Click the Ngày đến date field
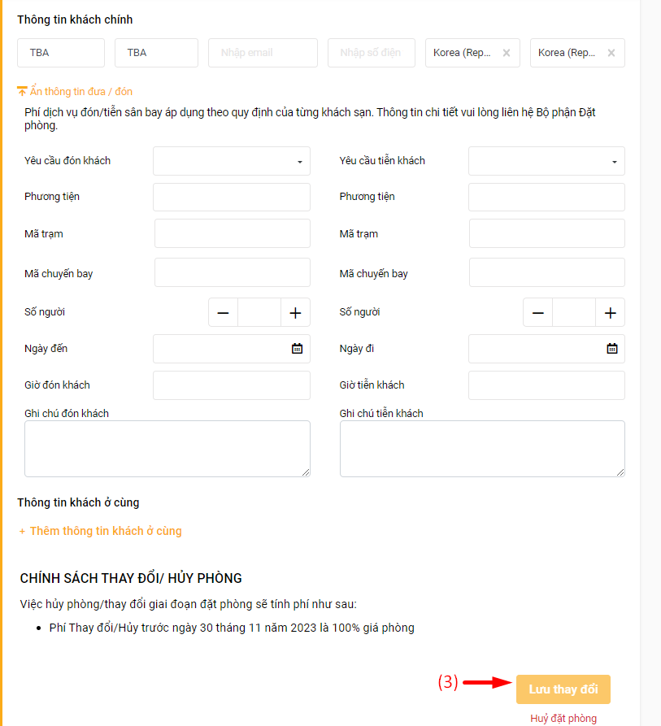661x726 pixels. (x=232, y=349)
